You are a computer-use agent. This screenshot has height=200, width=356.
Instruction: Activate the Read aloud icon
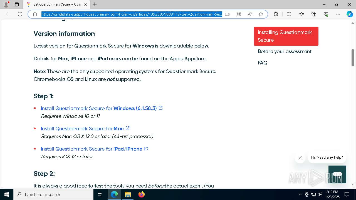[x=250, y=14]
